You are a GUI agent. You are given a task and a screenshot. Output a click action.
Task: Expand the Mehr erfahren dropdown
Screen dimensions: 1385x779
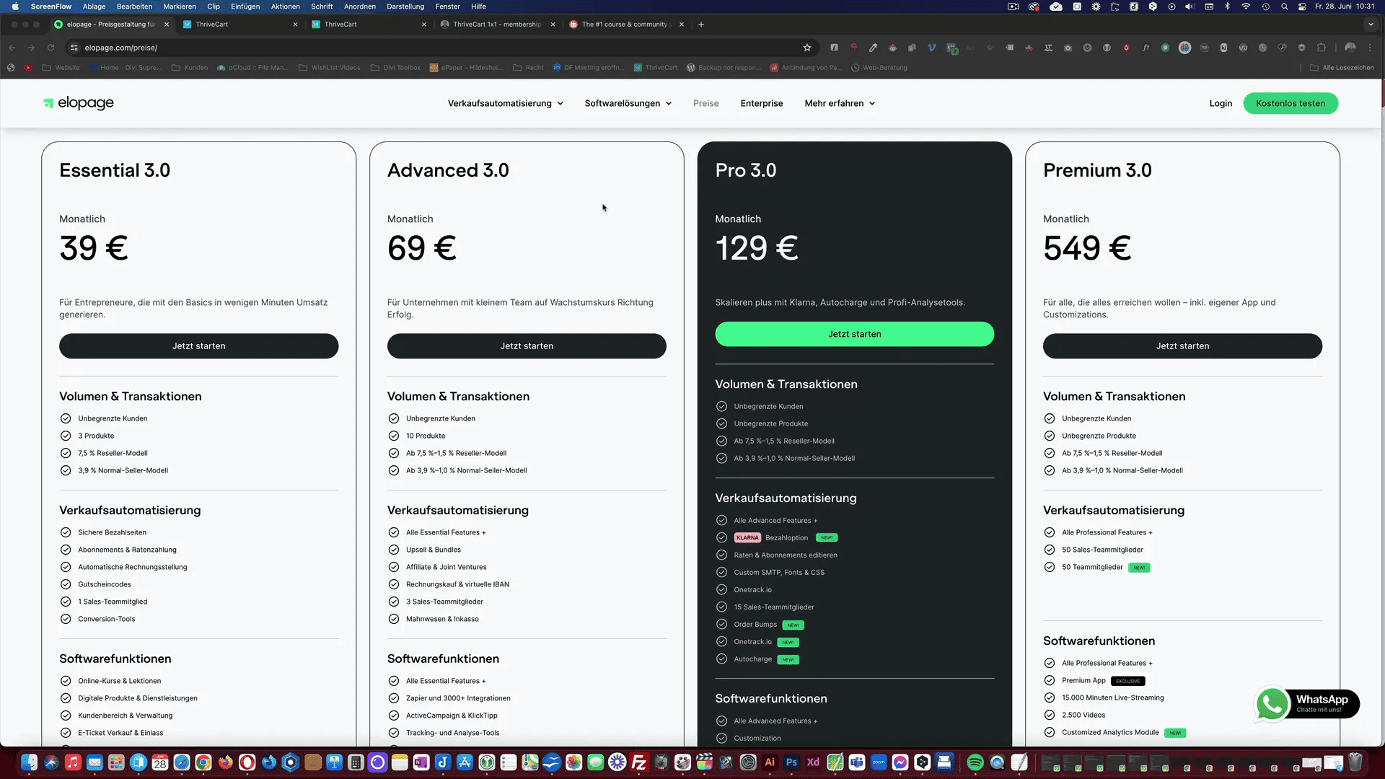coord(840,103)
